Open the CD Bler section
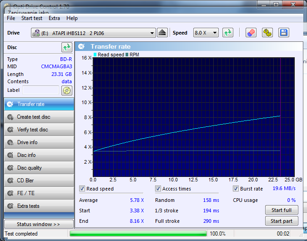Viewport: 307px width, 241px height. coord(39,181)
